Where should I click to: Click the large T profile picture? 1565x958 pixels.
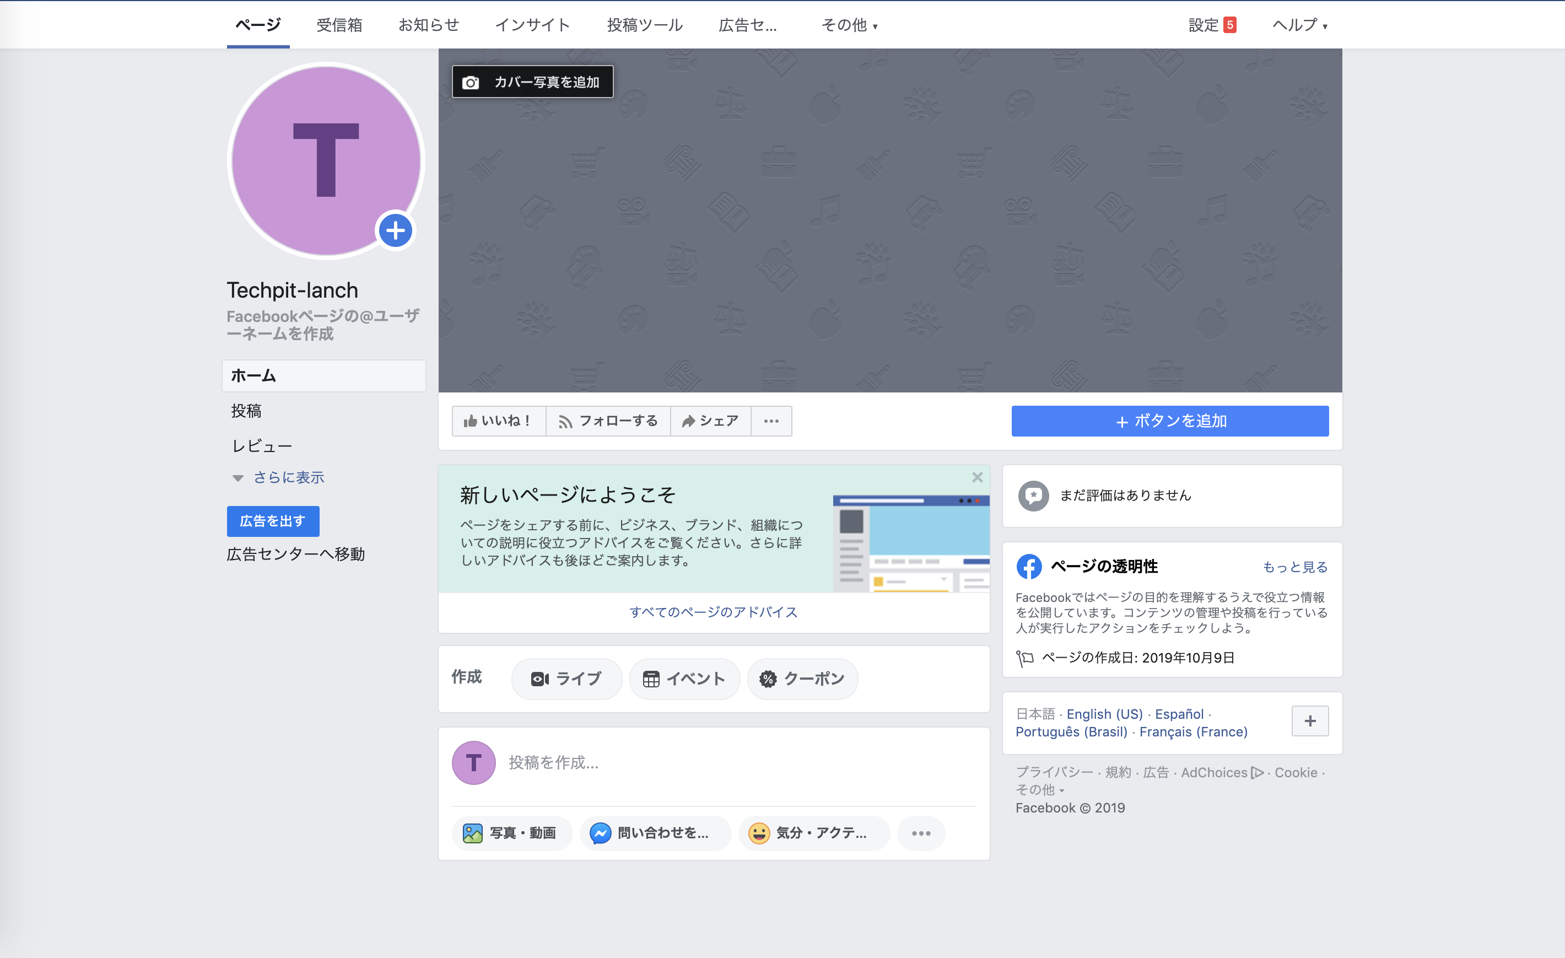coord(326,161)
